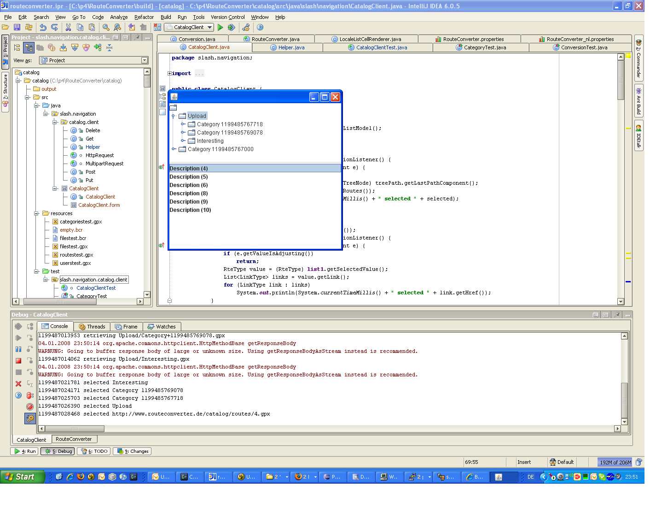Open the Refactor menu

pos(144,17)
